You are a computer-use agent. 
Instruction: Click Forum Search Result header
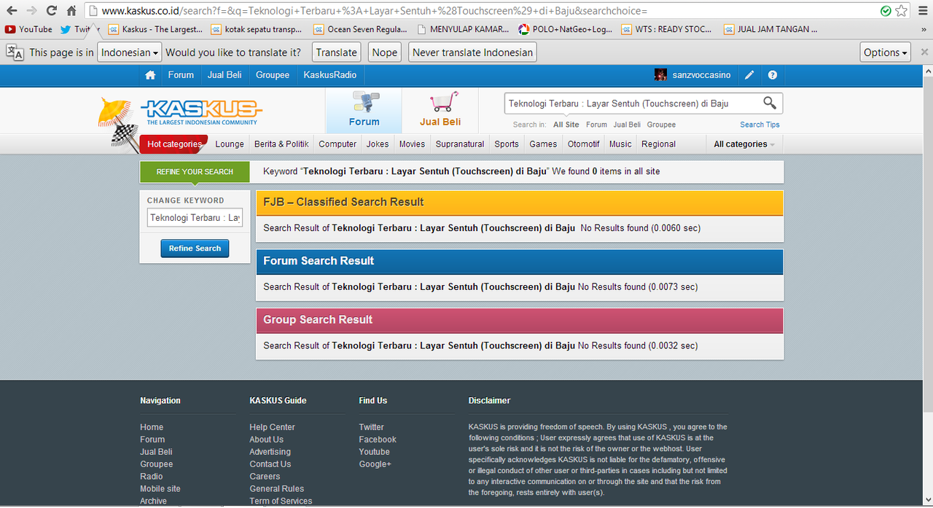[519, 261]
